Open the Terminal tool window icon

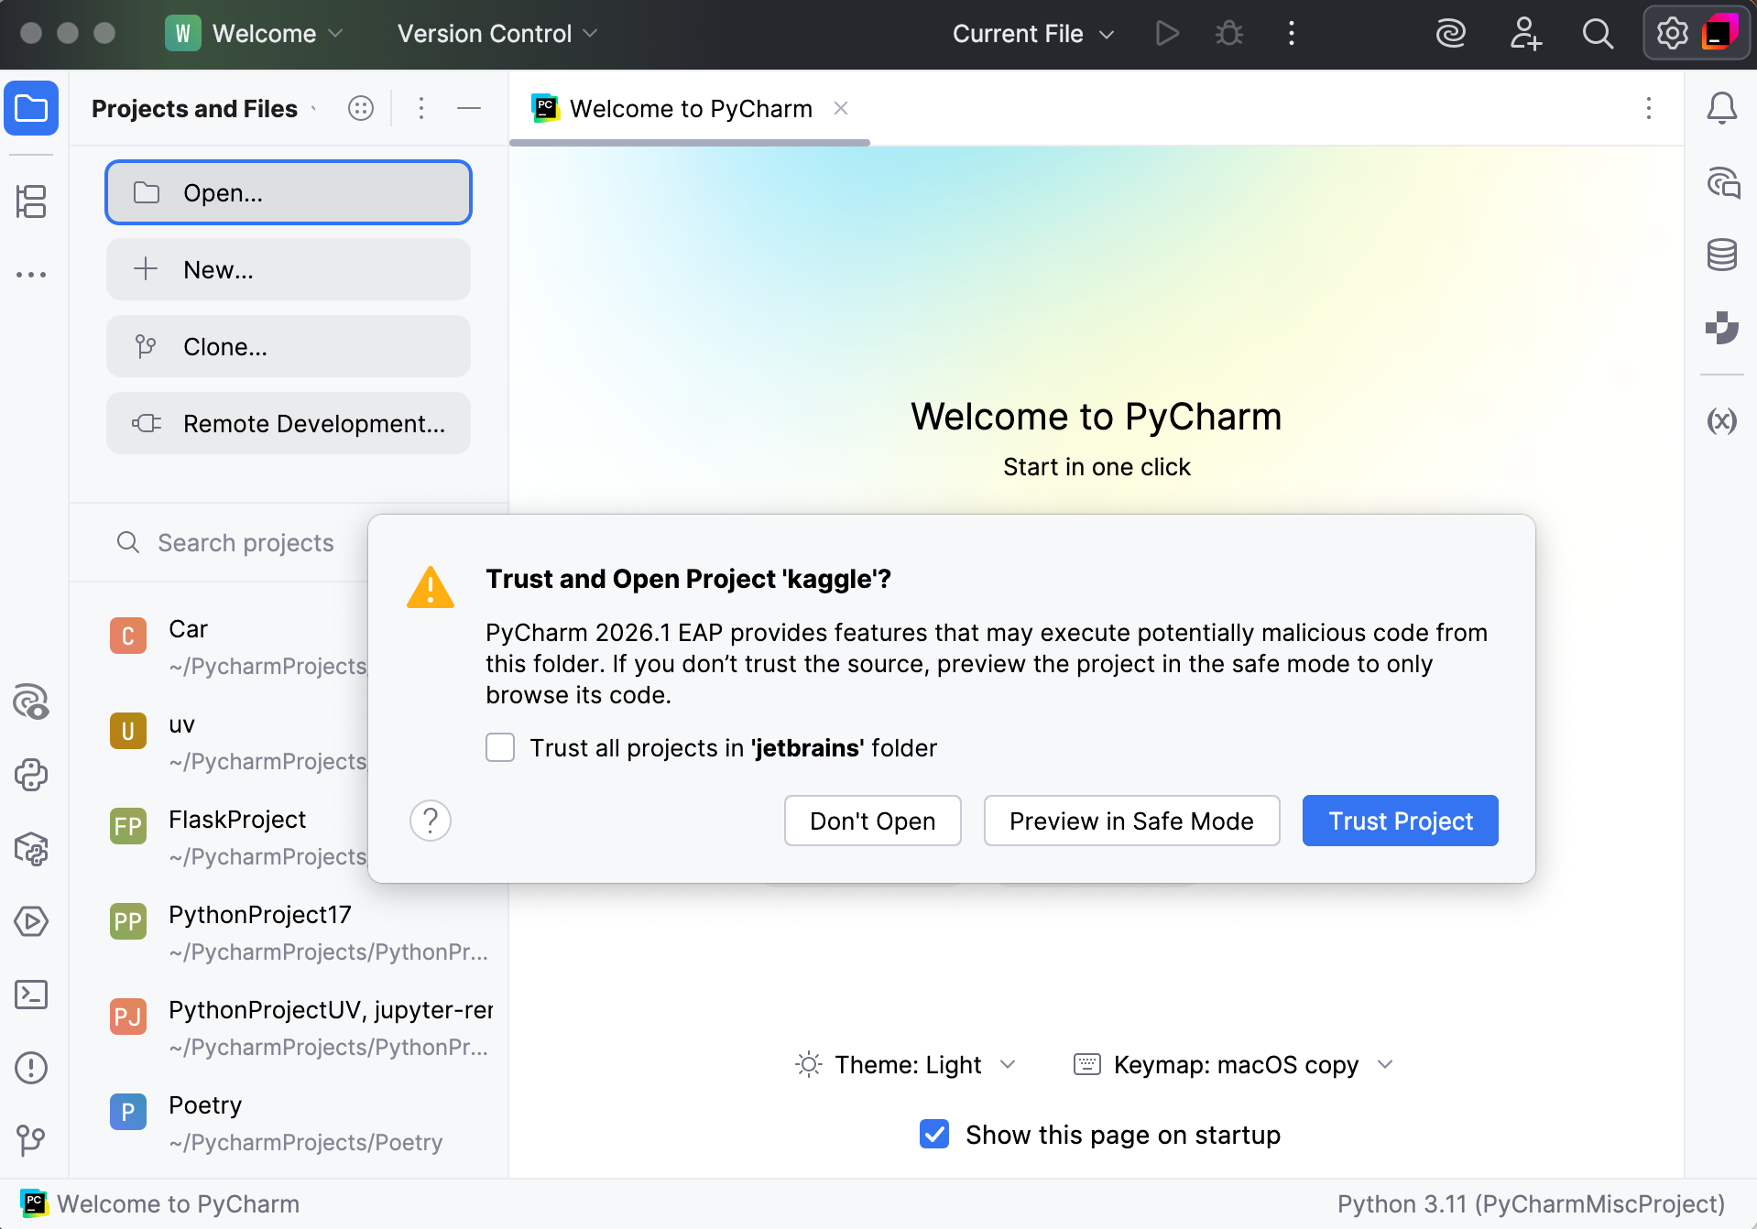[x=31, y=995]
